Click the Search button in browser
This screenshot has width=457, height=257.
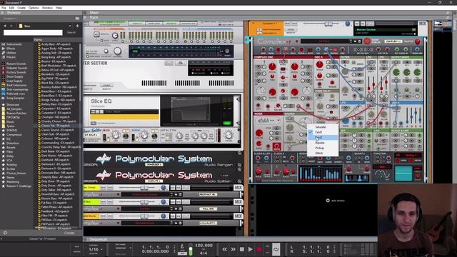71,33
